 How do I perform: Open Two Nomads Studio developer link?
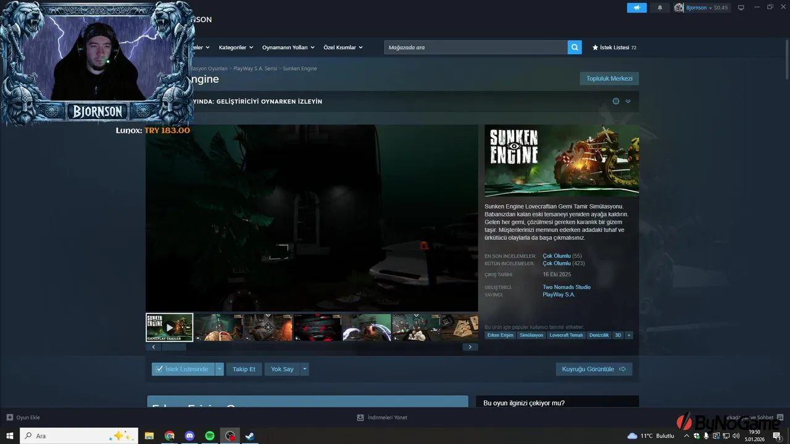(567, 287)
